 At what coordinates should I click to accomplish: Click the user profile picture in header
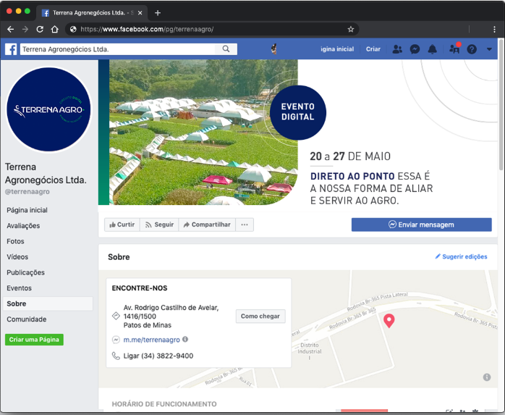coord(273,49)
